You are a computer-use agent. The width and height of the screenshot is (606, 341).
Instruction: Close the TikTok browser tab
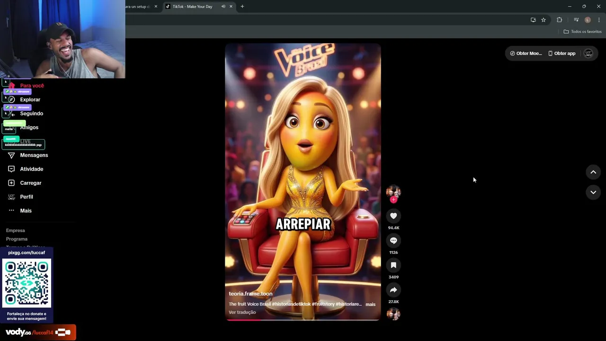tap(231, 7)
